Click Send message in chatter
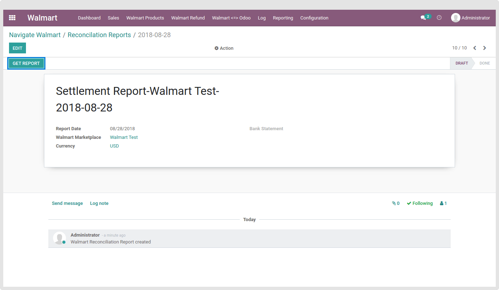499x290 pixels. coord(67,203)
